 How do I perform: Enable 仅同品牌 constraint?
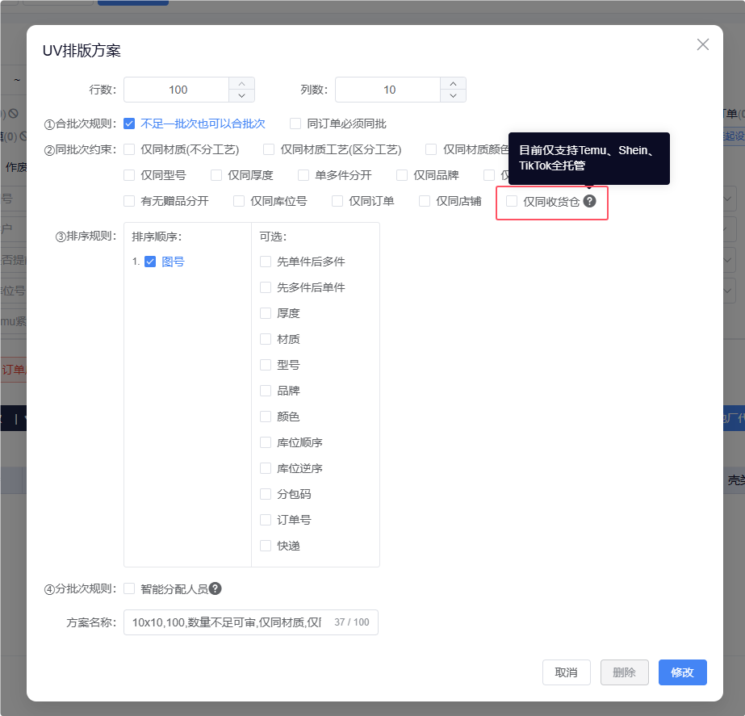pos(402,175)
